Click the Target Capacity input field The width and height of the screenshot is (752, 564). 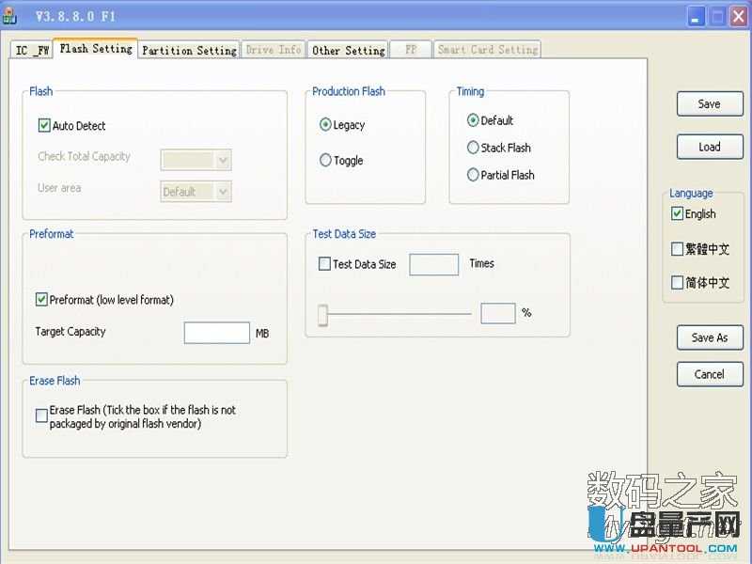point(216,333)
